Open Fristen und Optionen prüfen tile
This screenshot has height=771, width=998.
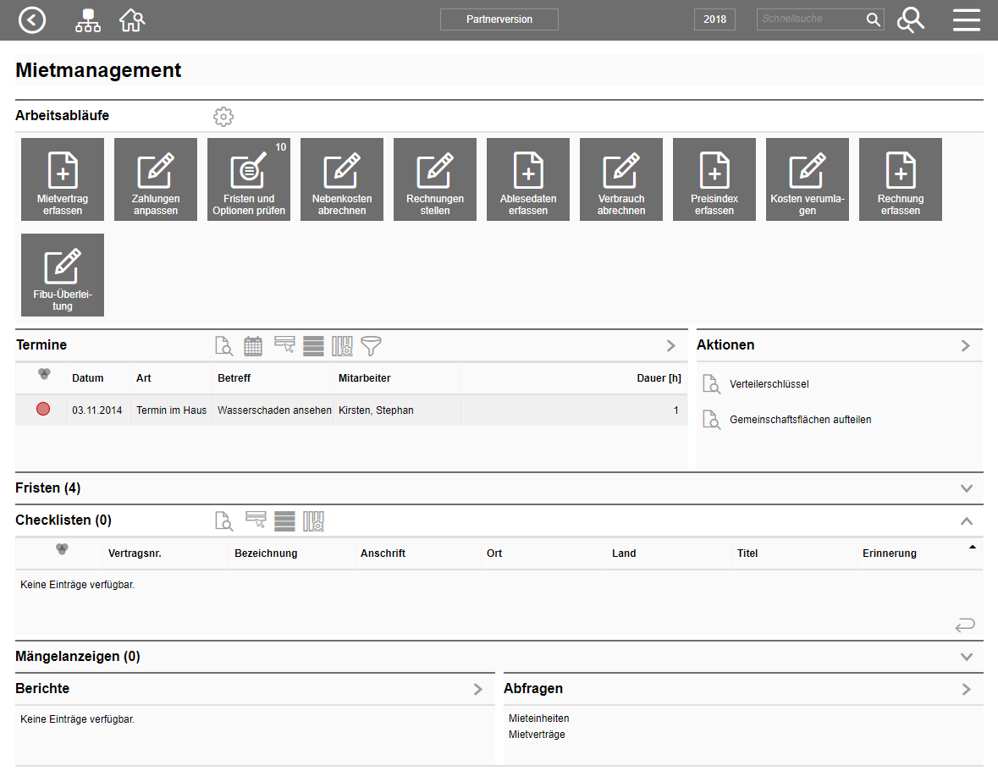coord(249,179)
